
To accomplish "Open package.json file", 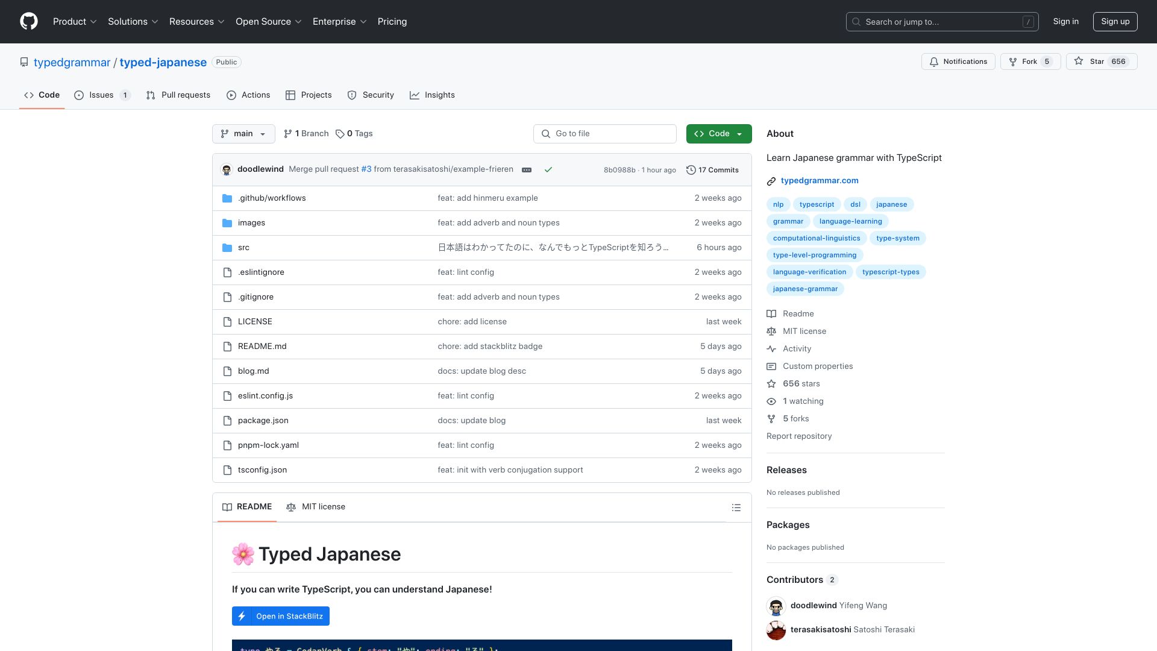I will [263, 421].
